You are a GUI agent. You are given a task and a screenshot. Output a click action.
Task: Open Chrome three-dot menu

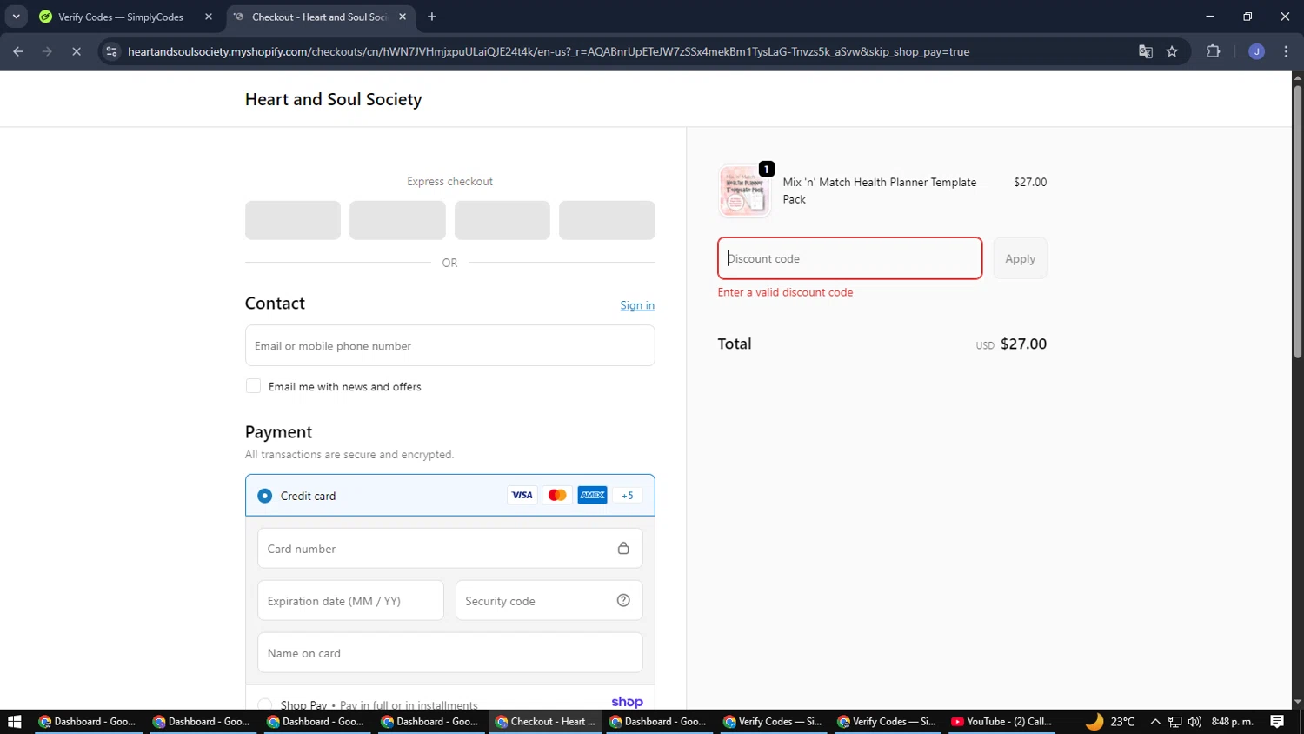point(1286,51)
